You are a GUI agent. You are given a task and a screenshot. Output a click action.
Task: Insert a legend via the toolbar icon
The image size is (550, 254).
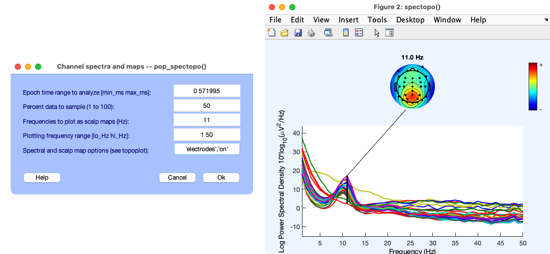point(359,33)
